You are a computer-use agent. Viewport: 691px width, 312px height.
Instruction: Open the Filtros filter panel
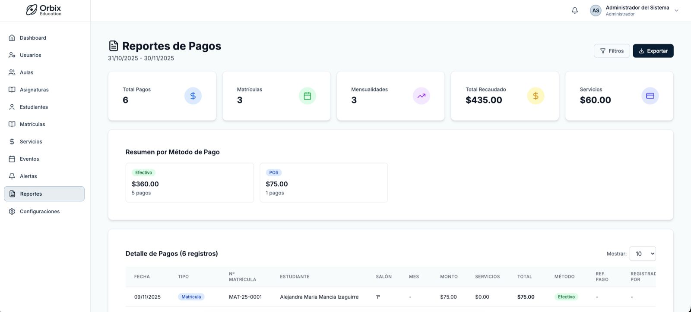[x=612, y=51]
